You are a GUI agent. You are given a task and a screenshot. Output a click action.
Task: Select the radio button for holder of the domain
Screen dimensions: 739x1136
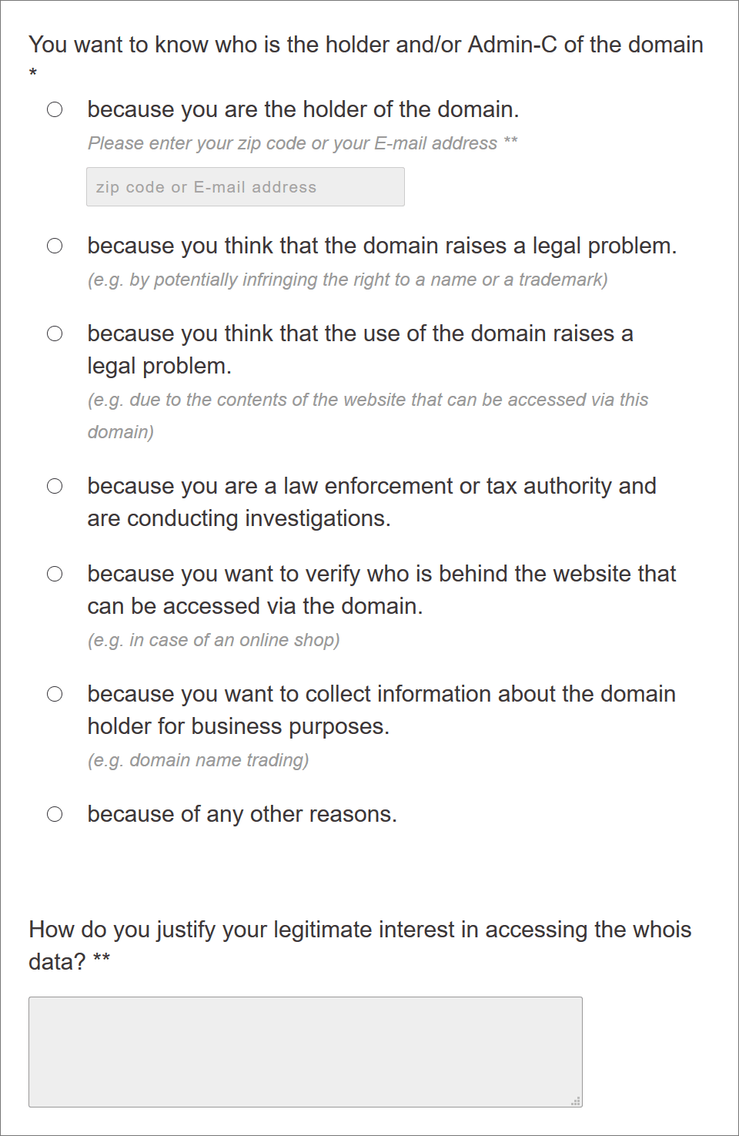click(55, 109)
